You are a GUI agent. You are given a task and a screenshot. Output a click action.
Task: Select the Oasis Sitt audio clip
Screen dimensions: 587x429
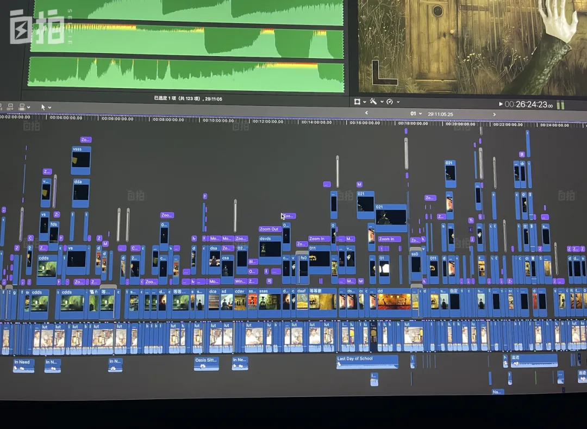(206, 364)
